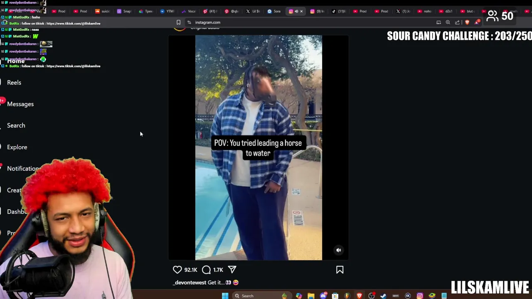Screen dimensions: 532x299
Task: Open Copilot from the taskbar
Action: (299, 296)
